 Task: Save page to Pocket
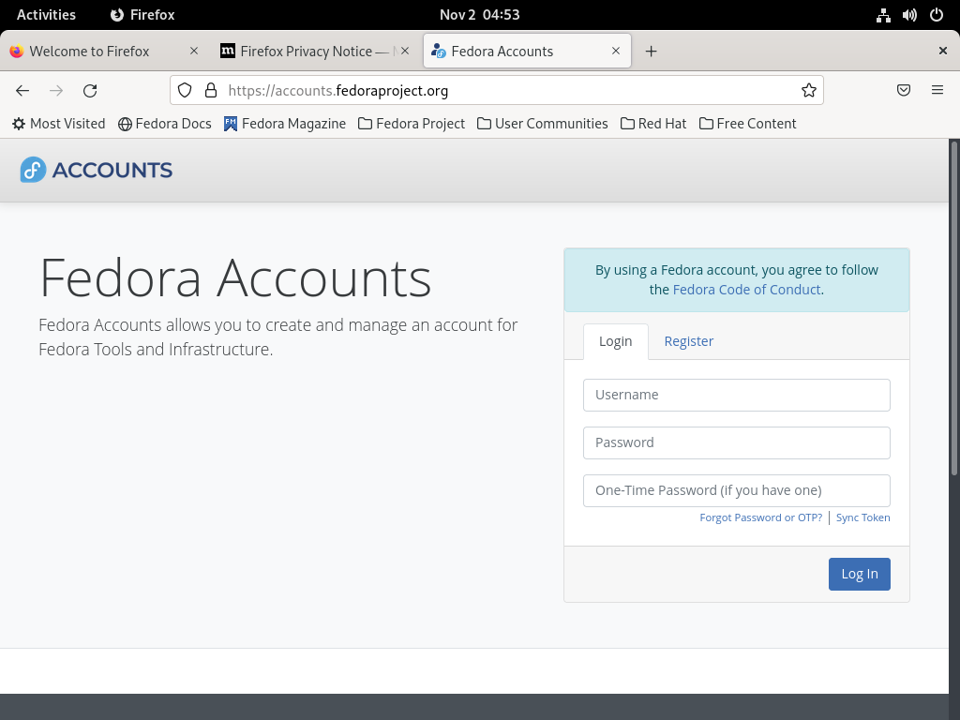pyautogui.click(x=904, y=91)
